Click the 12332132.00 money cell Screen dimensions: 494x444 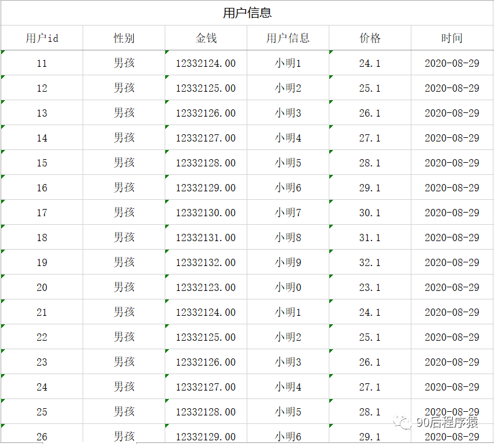click(206, 262)
